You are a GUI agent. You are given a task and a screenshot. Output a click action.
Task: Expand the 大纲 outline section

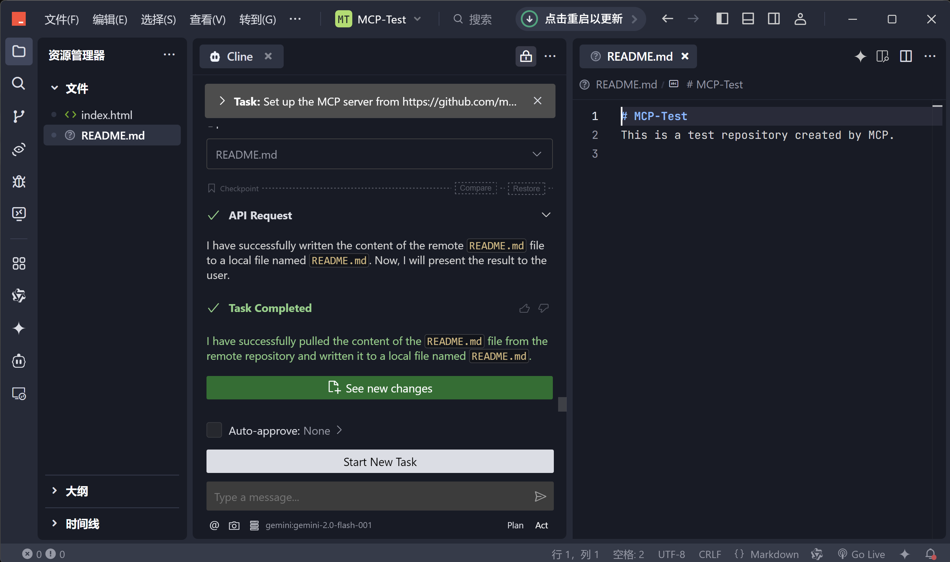(77, 491)
